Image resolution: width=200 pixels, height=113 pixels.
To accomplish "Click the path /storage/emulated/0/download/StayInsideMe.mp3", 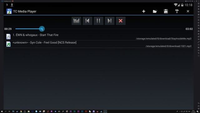I will pyautogui.click(x=164, y=39).
